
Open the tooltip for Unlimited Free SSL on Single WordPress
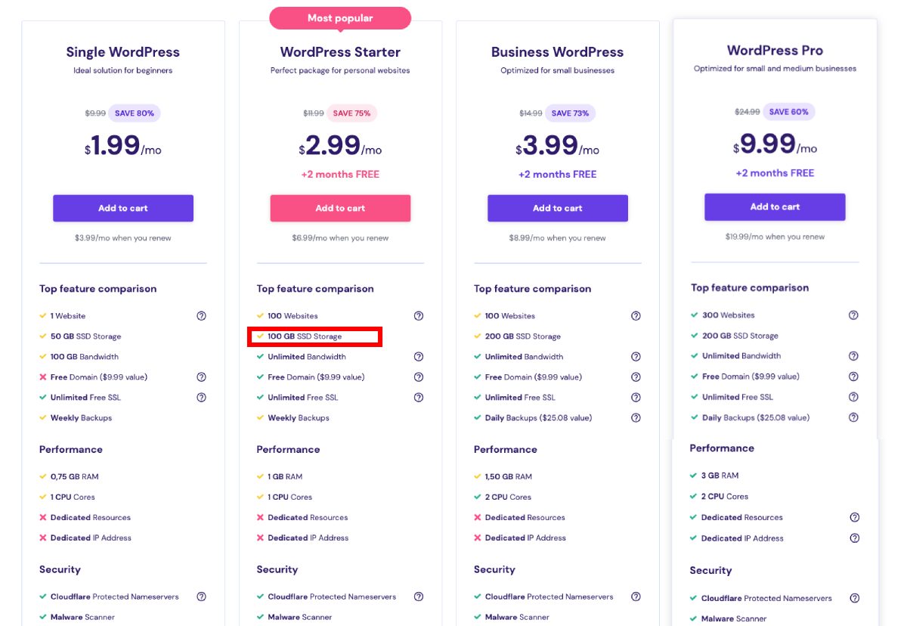tap(201, 397)
